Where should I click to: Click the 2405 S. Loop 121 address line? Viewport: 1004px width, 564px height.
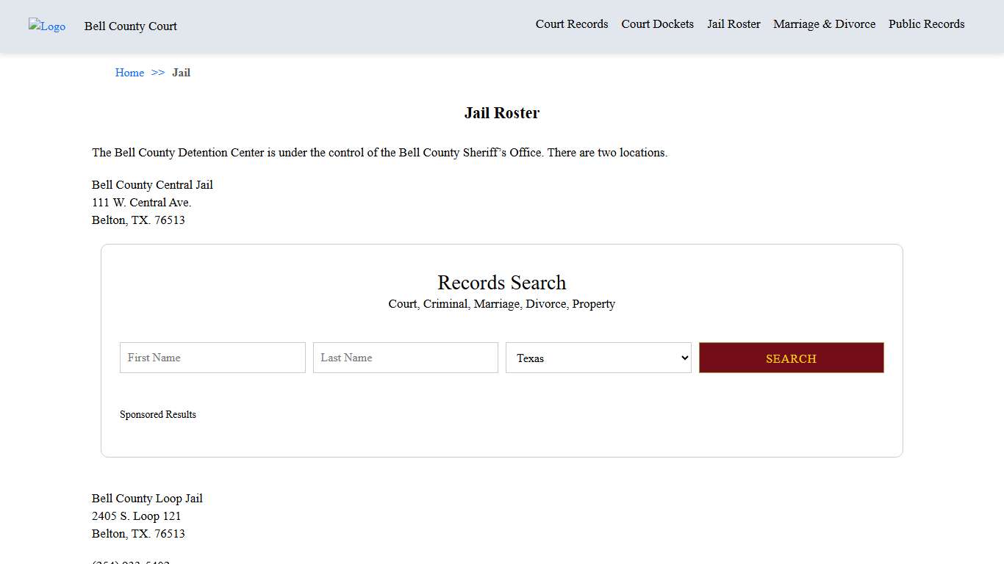[x=136, y=516]
